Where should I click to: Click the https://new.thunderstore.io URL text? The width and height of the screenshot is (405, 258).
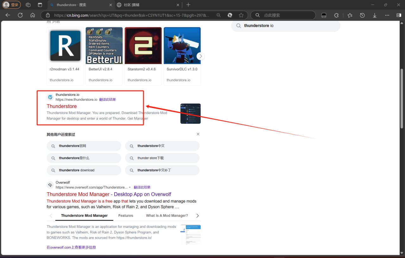76,99
